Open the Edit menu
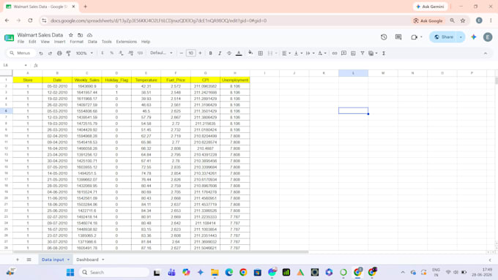498x280 pixels. (32, 42)
